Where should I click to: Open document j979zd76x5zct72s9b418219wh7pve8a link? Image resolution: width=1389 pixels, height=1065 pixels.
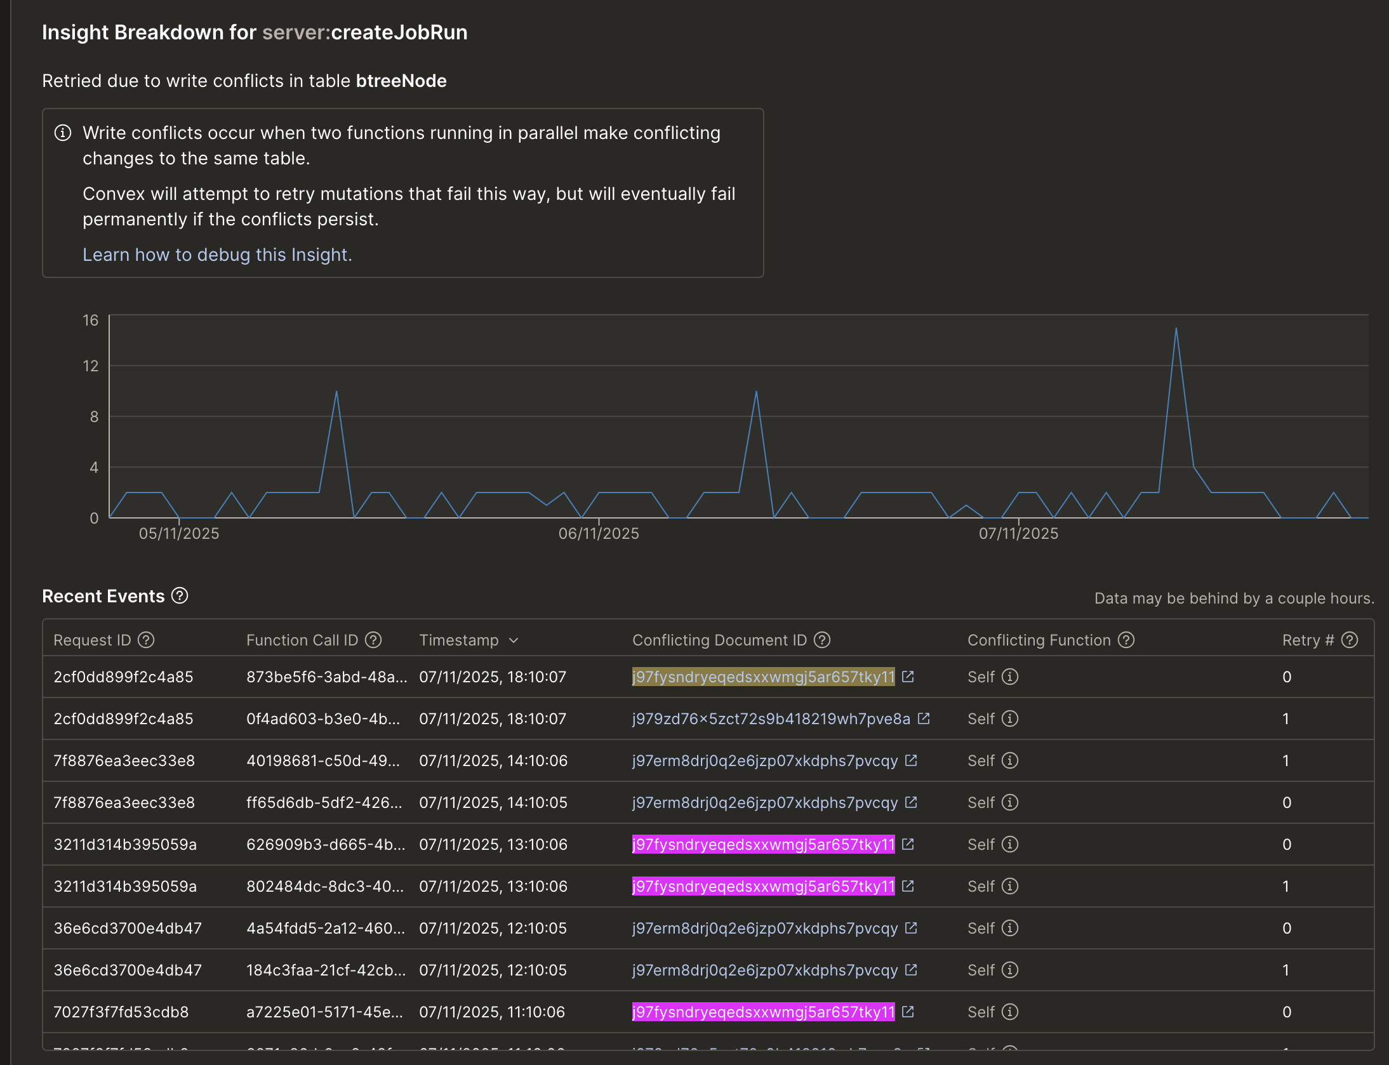pyautogui.click(x=771, y=718)
